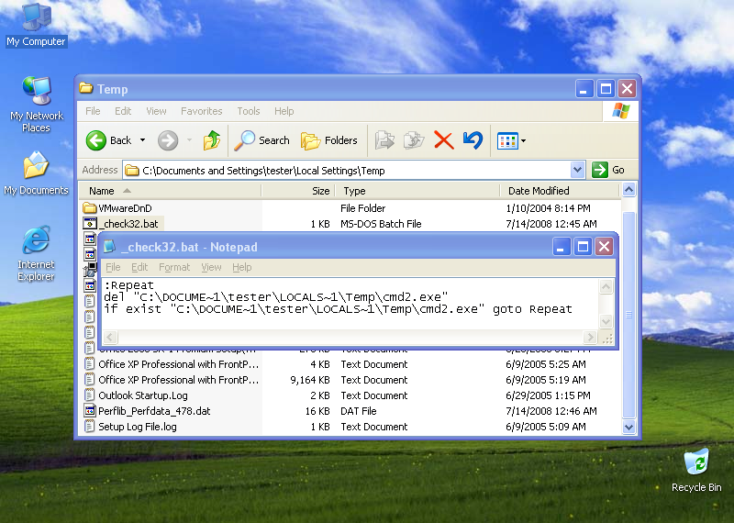Click the red Delete X toolbar icon
This screenshot has width=734, height=523.
click(444, 140)
